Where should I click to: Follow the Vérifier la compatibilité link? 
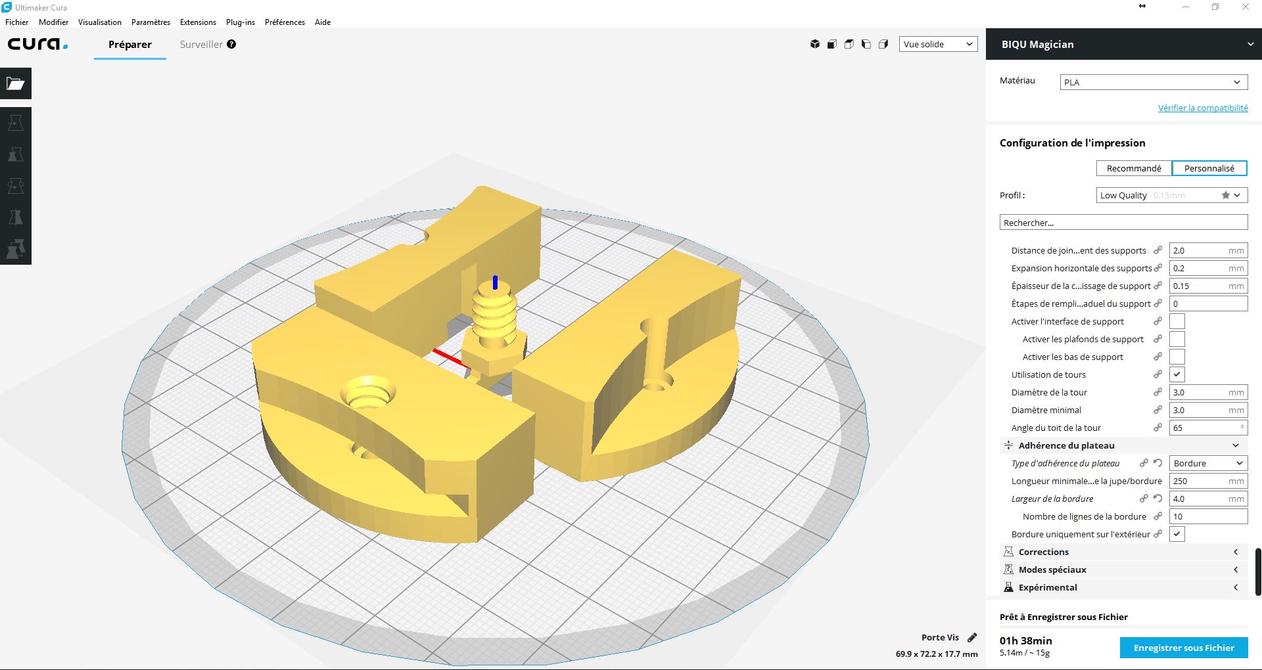[x=1203, y=108]
